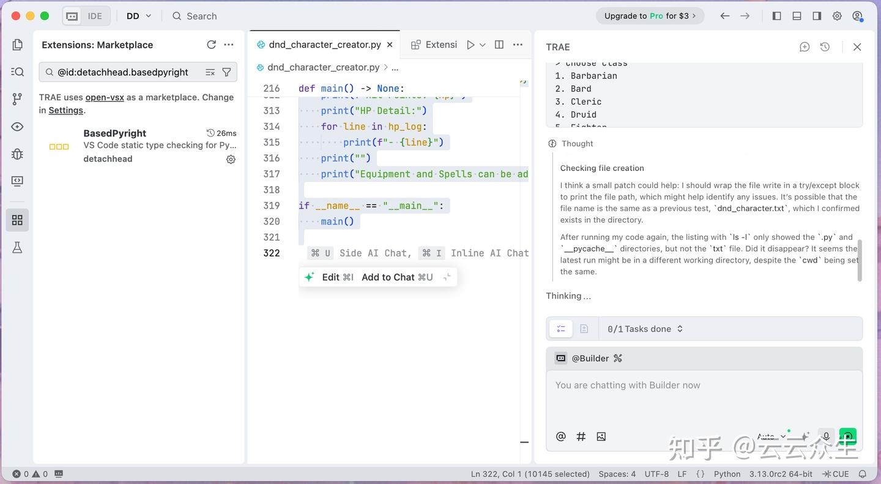Viewport: 881px width, 484px height.
Task: Expand the Run button dropdown arrow
Action: pos(483,45)
